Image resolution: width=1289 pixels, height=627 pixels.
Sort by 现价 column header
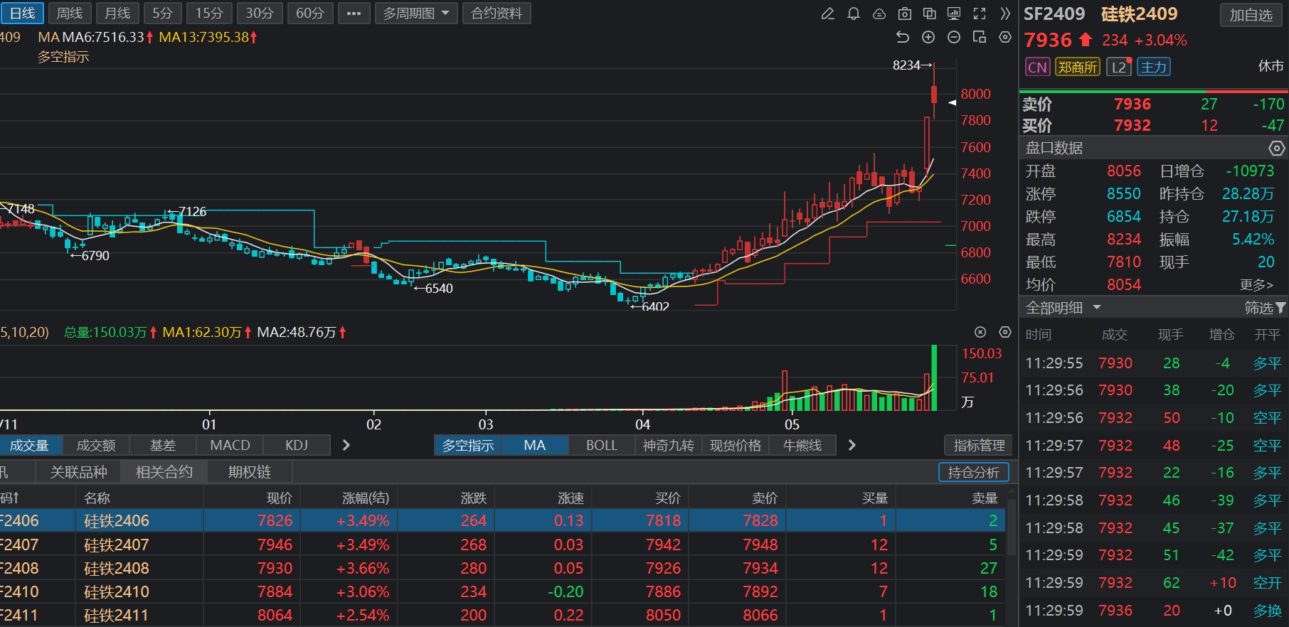click(x=280, y=498)
